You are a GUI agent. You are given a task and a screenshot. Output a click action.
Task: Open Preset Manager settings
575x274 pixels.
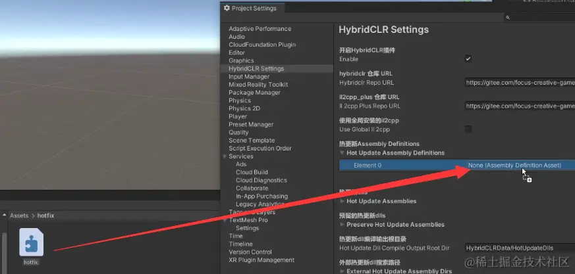[251, 124]
